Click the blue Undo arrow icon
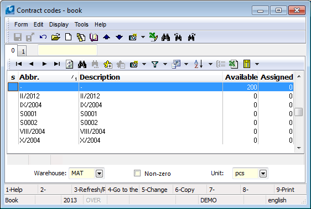This screenshot has height=209, width=311. click(x=43, y=37)
